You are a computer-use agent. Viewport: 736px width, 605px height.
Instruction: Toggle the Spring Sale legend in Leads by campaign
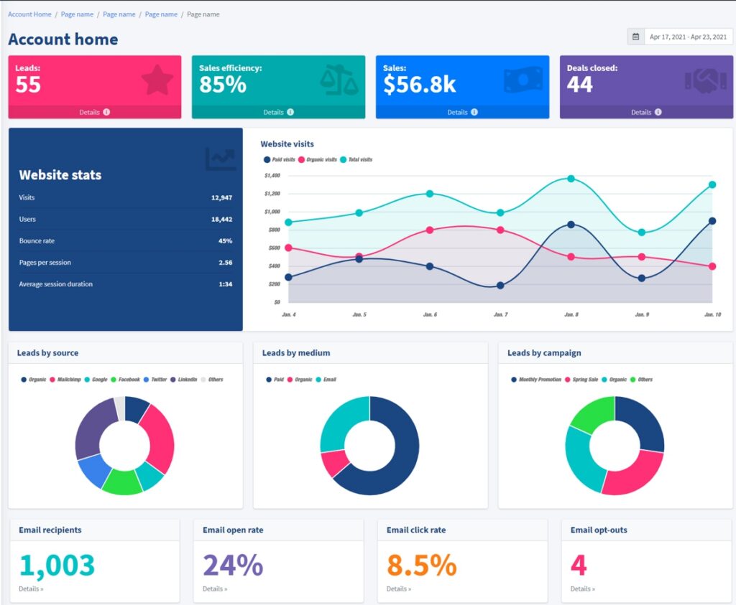[581, 380]
